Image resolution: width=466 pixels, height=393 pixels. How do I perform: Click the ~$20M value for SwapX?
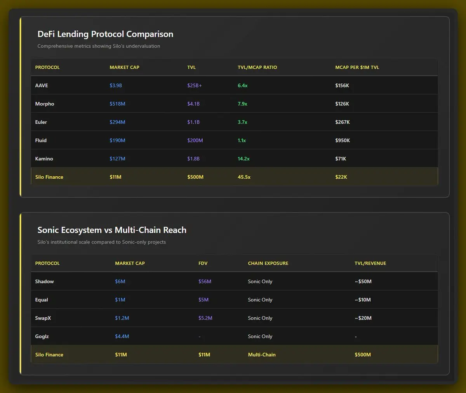363,318
